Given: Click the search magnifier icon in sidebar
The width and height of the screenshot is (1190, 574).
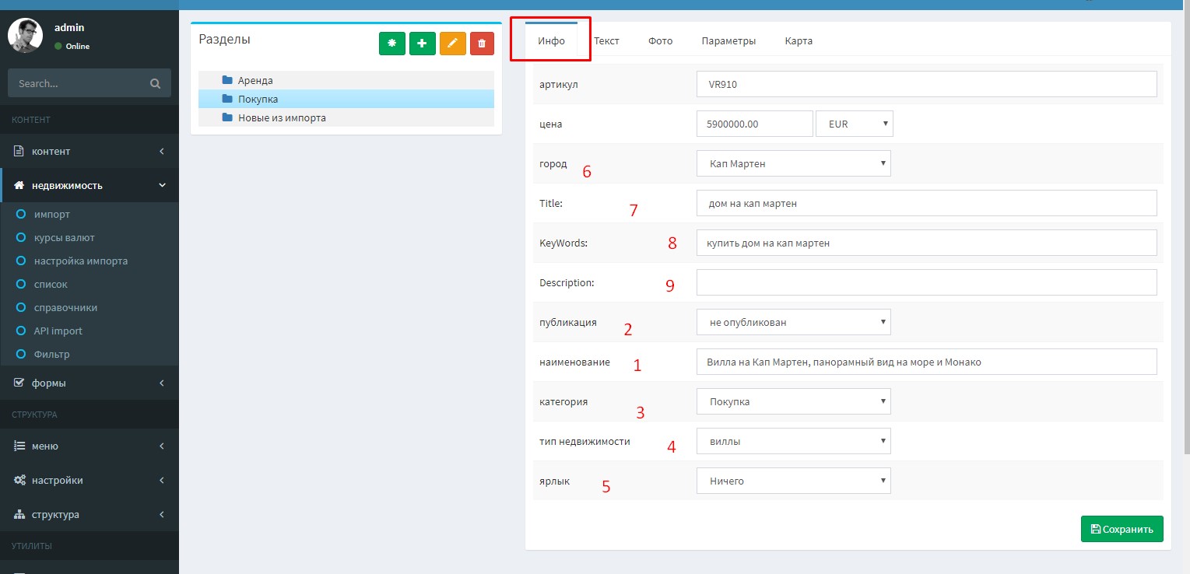Looking at the screenshot, I should [x=155, y=83].
